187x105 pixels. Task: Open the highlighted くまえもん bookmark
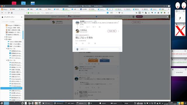point(11,88)
